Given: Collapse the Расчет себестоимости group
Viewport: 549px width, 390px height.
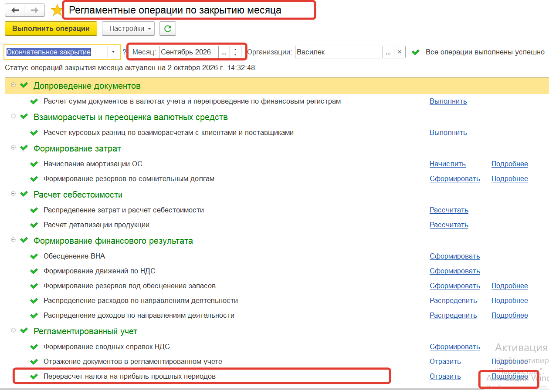Looking at the screenshot, I should 13,194.
